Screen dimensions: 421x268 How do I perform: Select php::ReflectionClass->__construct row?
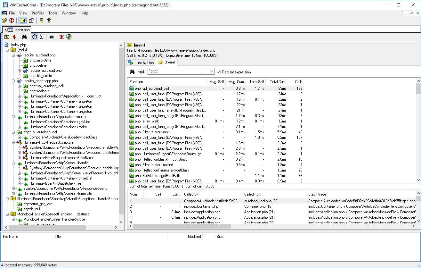216,159
